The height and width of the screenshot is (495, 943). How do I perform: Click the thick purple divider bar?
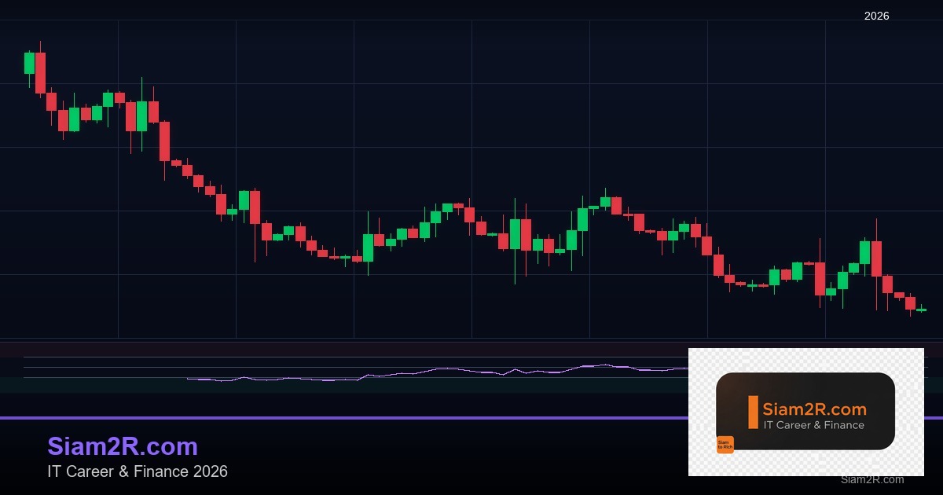pos(472,416)
